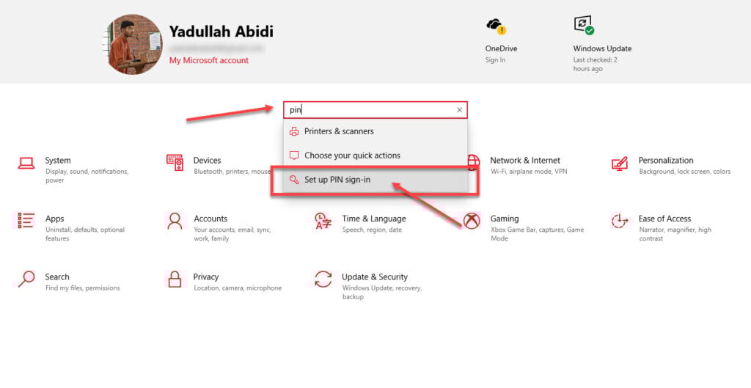Click the user profile picture
The height and width of the screenshot is (388, 751).
133,44
